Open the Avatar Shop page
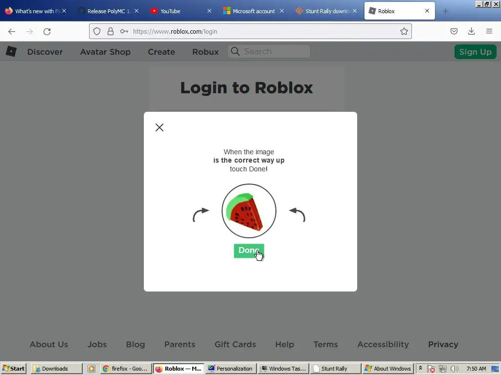Image resolution: width=501 pixels, height=375 pixels. click(x=106, y=52)
